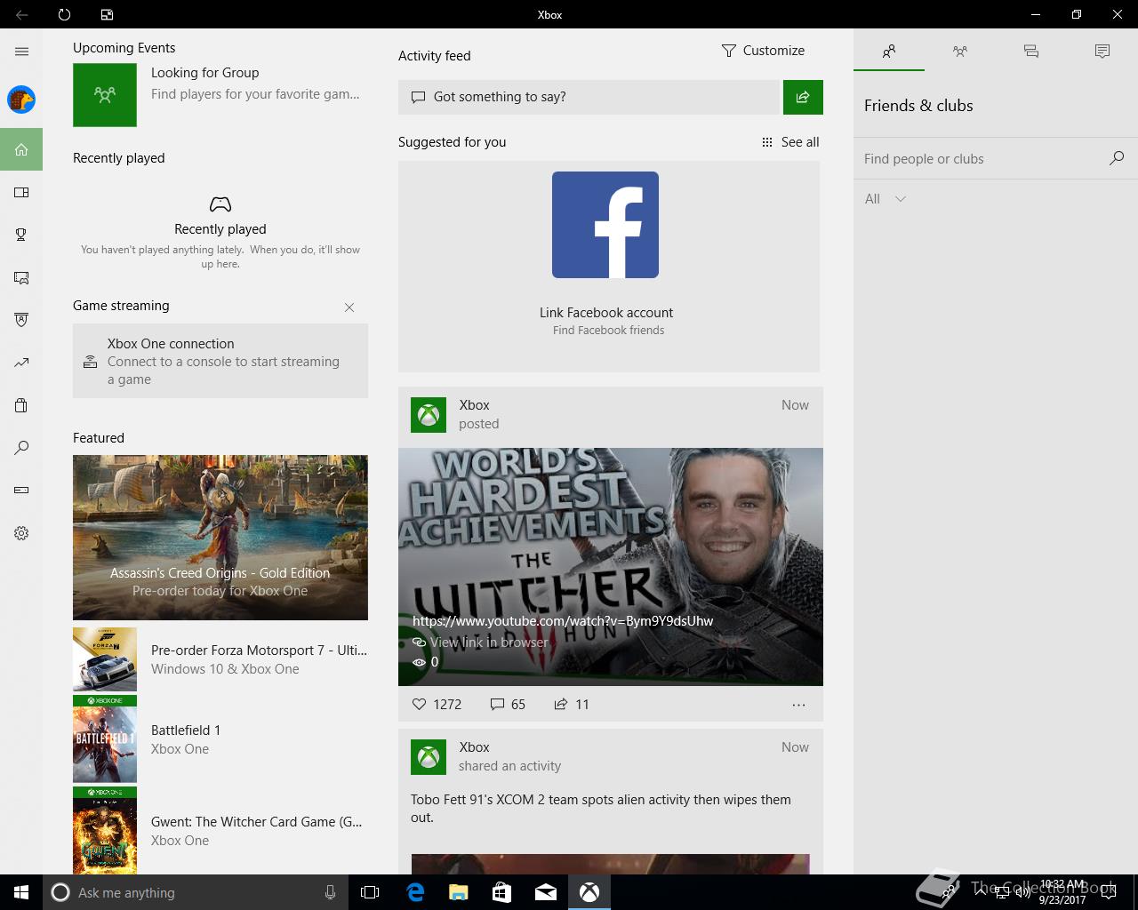Viewport: 1138px width, 910px height.
Task: Click See all suggestions
Action: click(790, 142)
